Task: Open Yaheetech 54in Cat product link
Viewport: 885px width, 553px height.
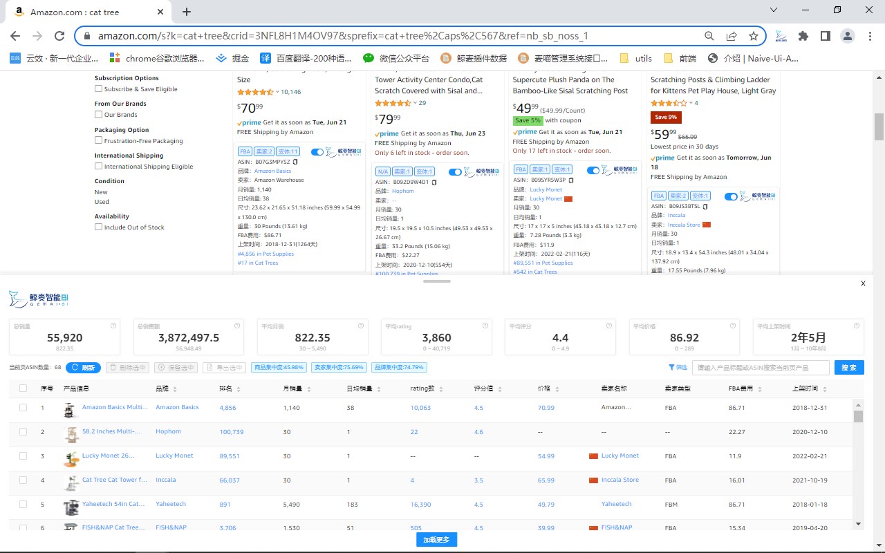Action: point(113,504)
